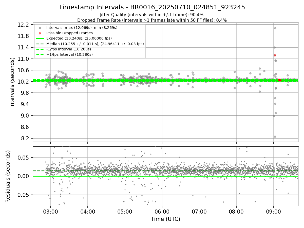Click the 'Dropped Frame Rate' subtitle line reading 0.4%
Image resolution: width=304 pixels, height=228 pixels.
[x=152, y=20]
